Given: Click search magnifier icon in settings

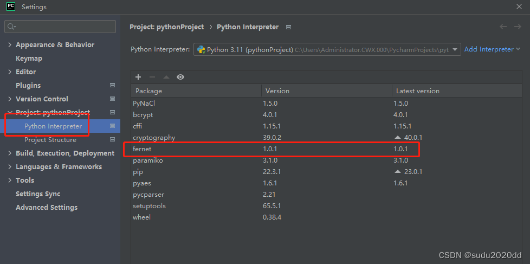Looking at the screenshot, I should click(11, 27).
